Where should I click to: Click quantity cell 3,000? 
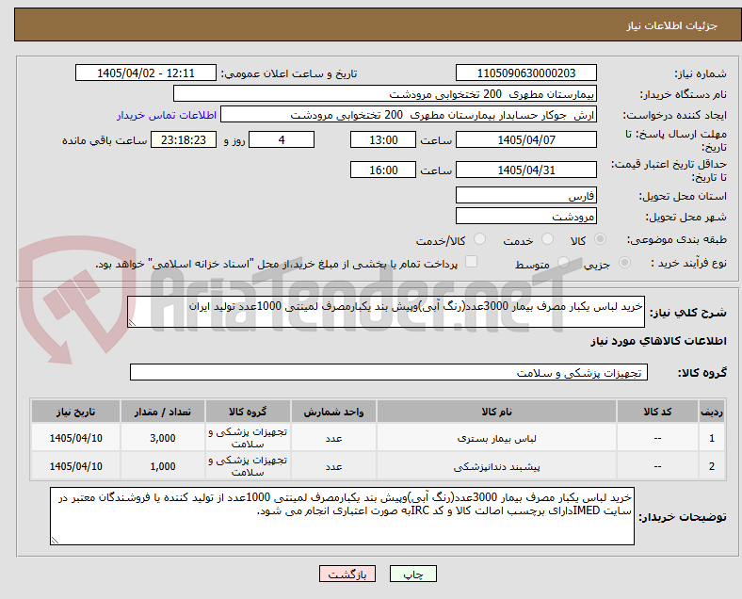[x=162, y=438]
